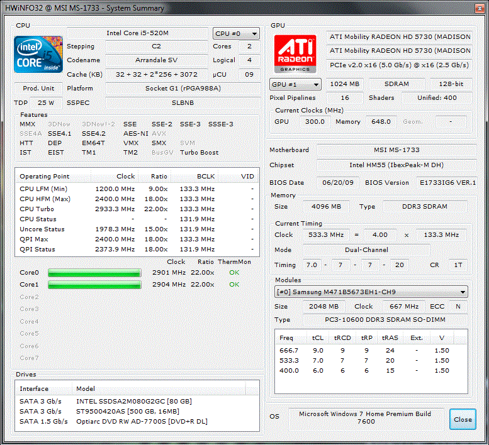Select the CPU LFM (Min) row
Viewport: 489px width, 445px height.
pyautogui.click(x=137, y=189)
